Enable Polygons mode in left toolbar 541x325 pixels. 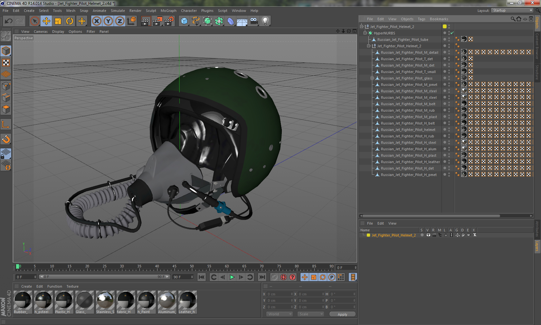[6, 109]
